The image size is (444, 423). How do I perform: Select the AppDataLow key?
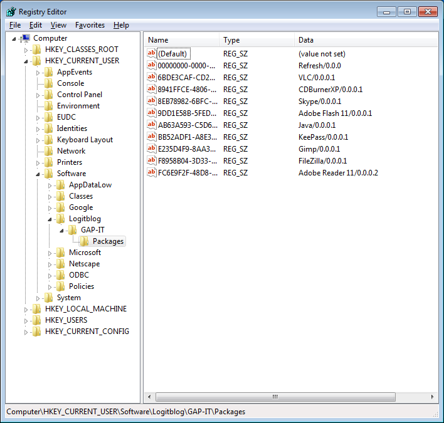tap(90, 185)
